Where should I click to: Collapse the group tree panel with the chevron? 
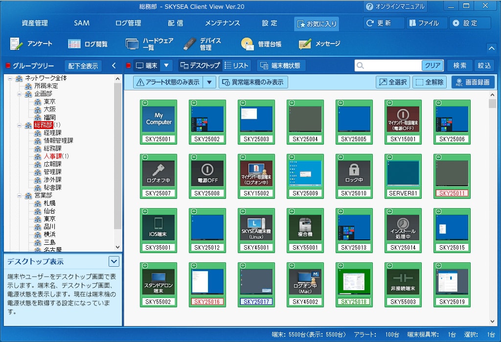(114, 66)
